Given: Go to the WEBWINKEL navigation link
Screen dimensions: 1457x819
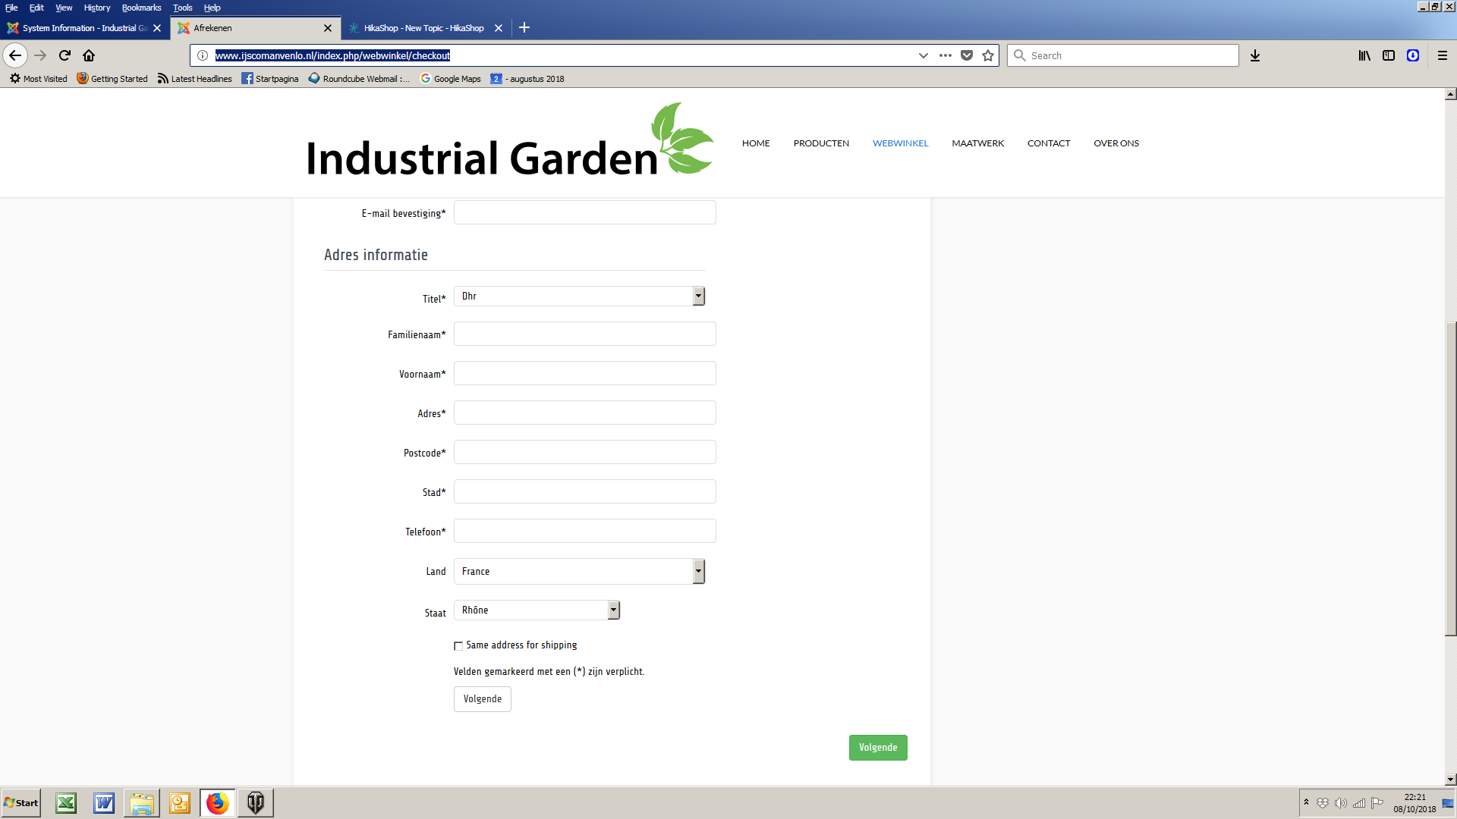Looking at the screenshot, I should click(900, 143).
